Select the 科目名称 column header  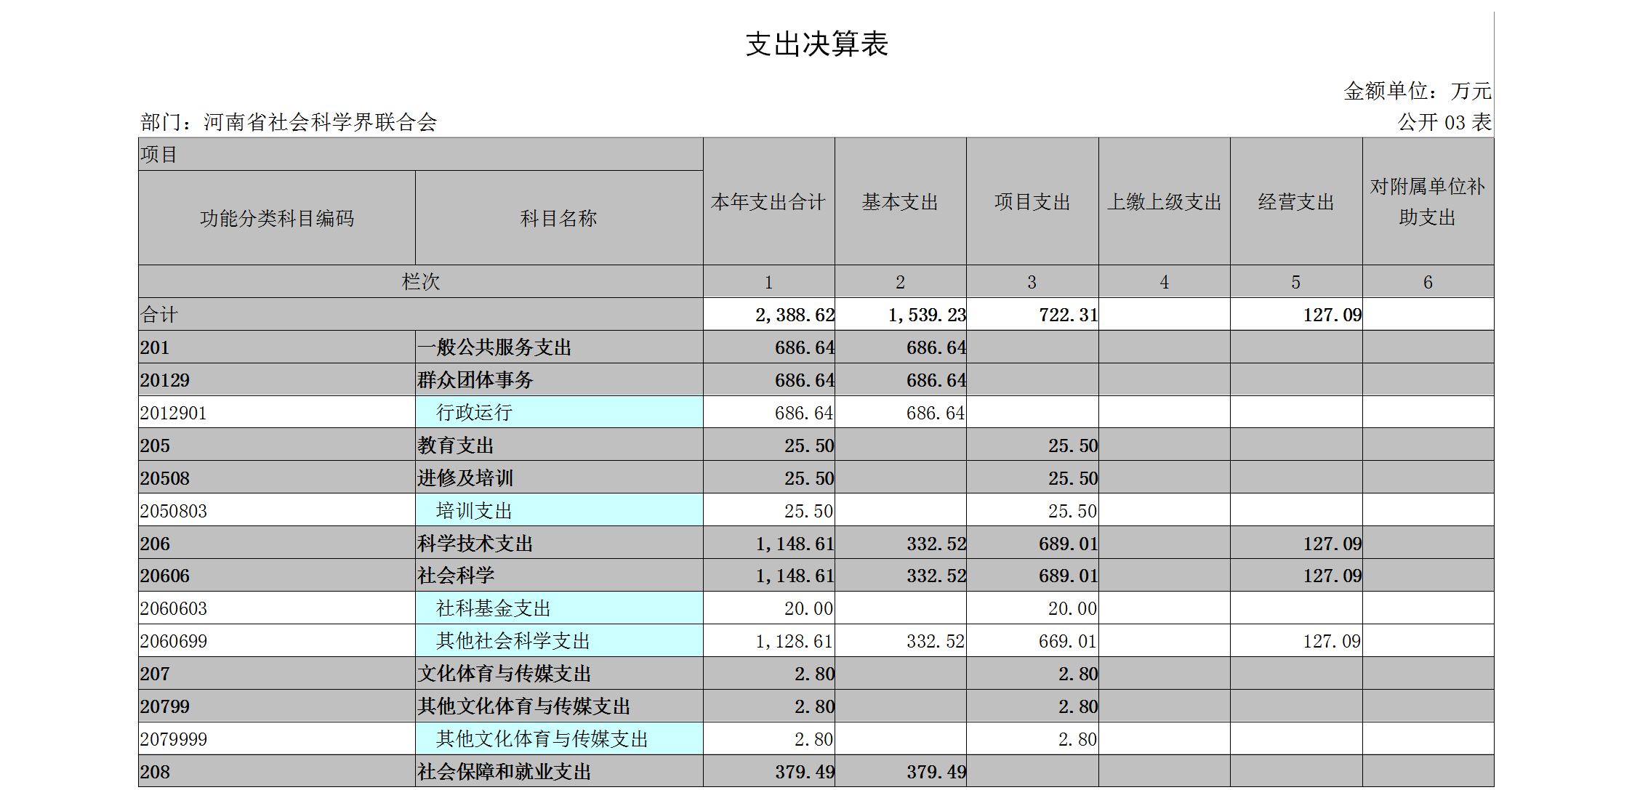coord(559,218)
